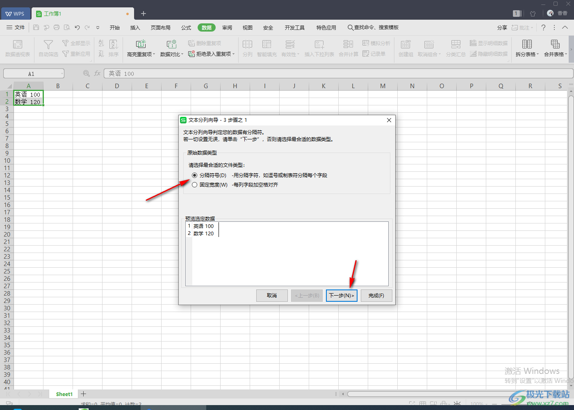Image resolution: width=574 pixels, height=410 pixels.
Task: Click the ascending sort A-Z icon
Action: 101,43
